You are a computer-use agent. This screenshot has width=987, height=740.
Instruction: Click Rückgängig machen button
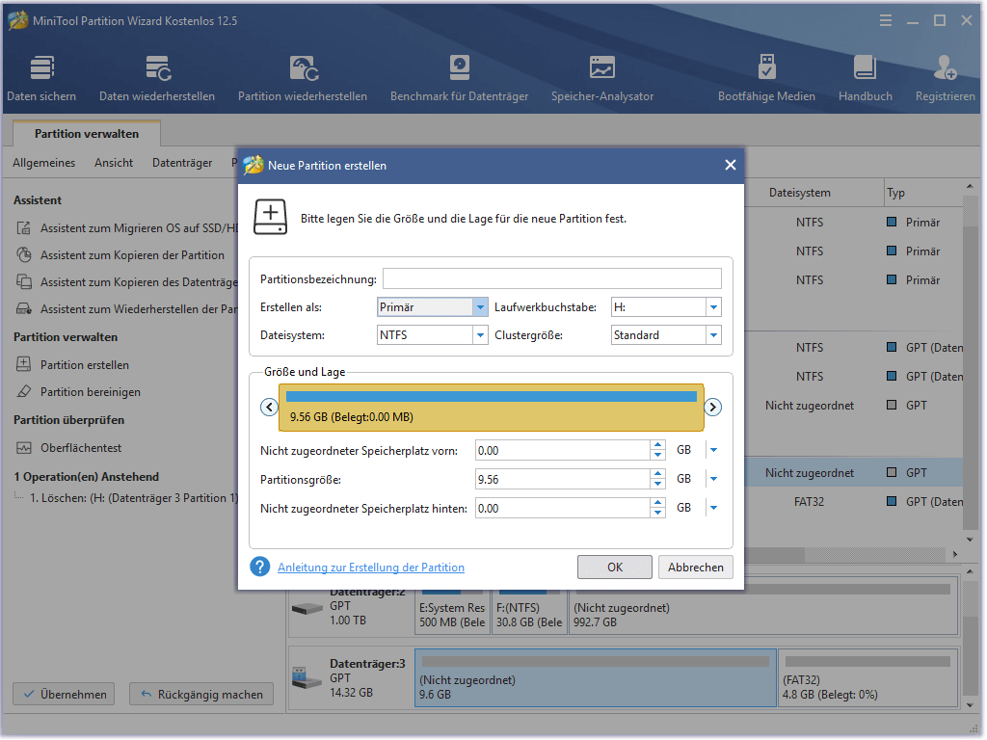[x=201, y=694]
